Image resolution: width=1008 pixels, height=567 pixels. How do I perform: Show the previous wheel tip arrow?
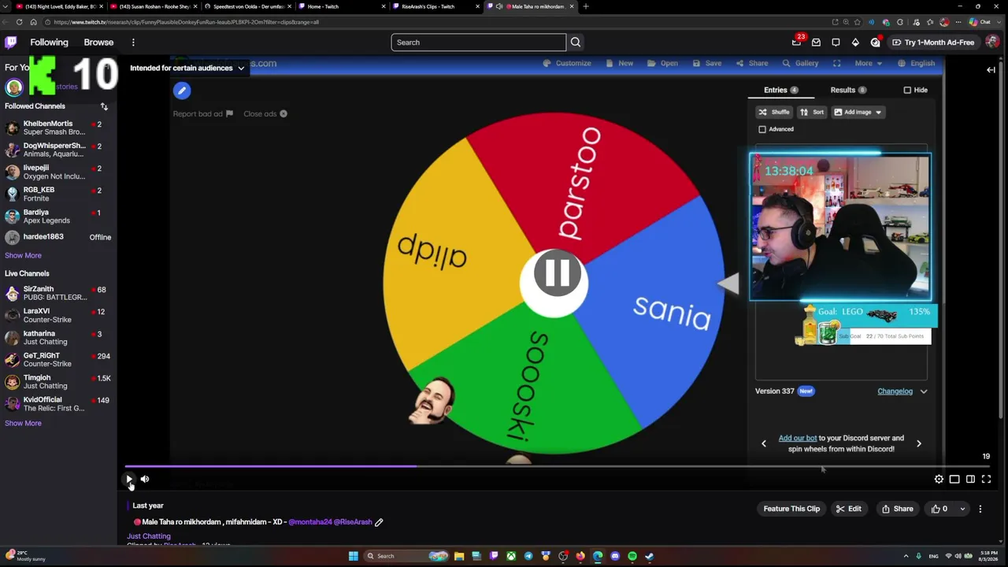763,443
